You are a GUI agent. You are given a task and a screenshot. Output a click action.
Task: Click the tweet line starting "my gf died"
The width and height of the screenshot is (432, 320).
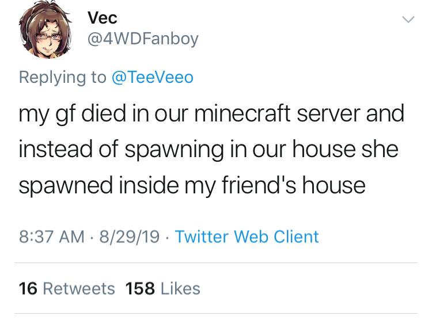coord(211,113)
